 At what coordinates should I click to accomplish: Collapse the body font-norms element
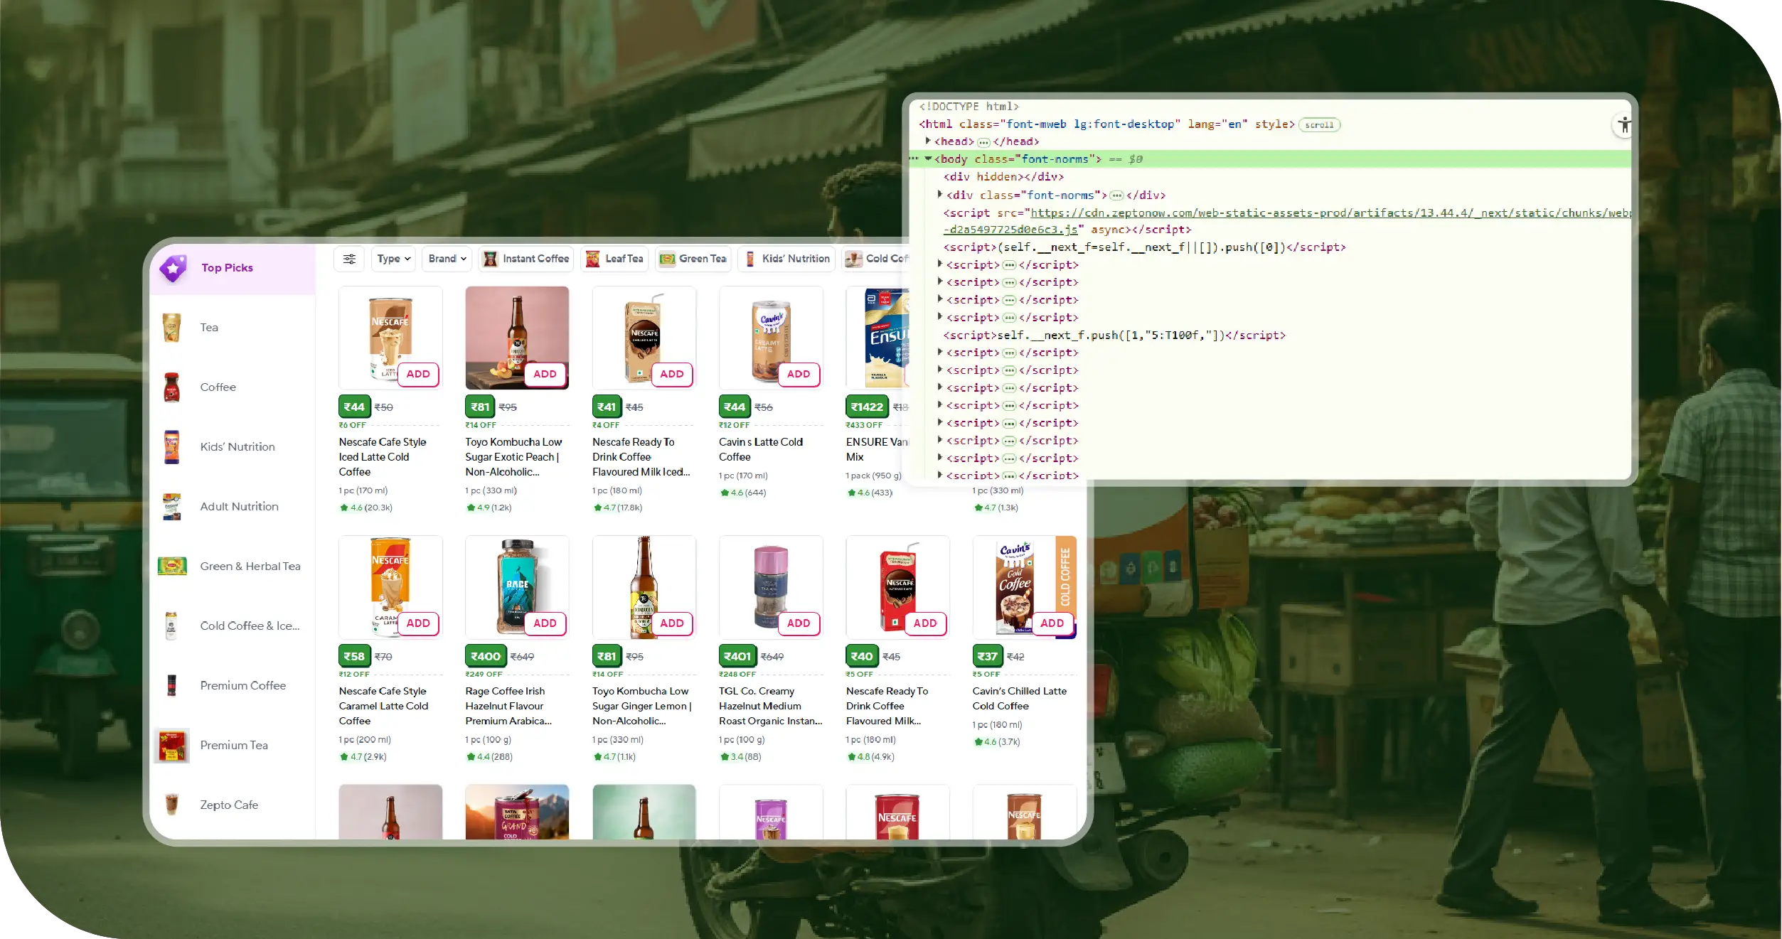point(928,159)
